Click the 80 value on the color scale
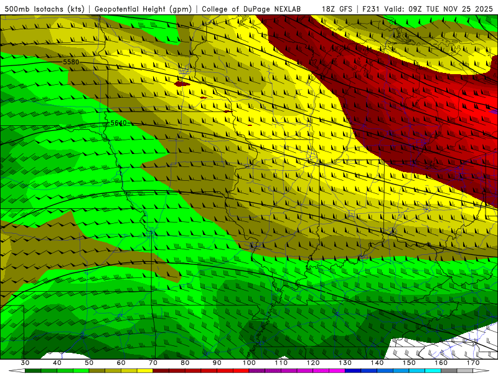The height and width of the screenshot is (374, 498). pyautogui.click(x=185, y=363)
